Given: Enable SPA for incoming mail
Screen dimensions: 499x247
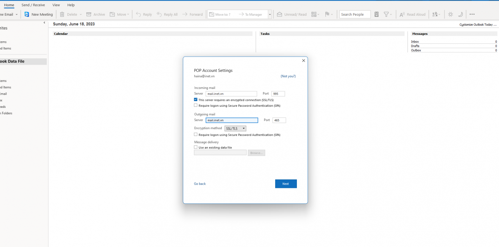Looking at the screenshot, I should pos(196,105).
